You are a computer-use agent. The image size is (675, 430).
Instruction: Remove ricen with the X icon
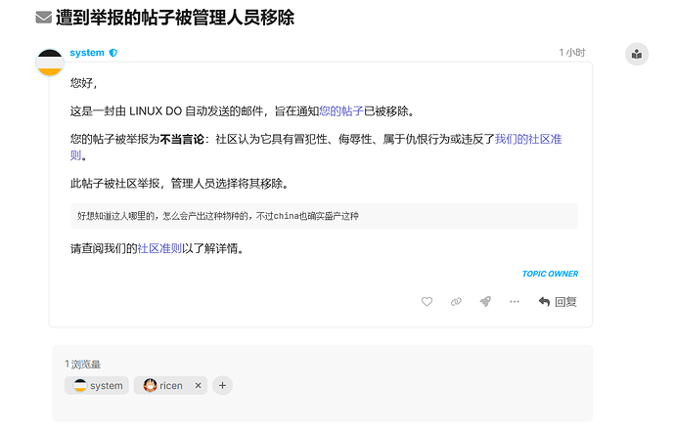point(198,386)
